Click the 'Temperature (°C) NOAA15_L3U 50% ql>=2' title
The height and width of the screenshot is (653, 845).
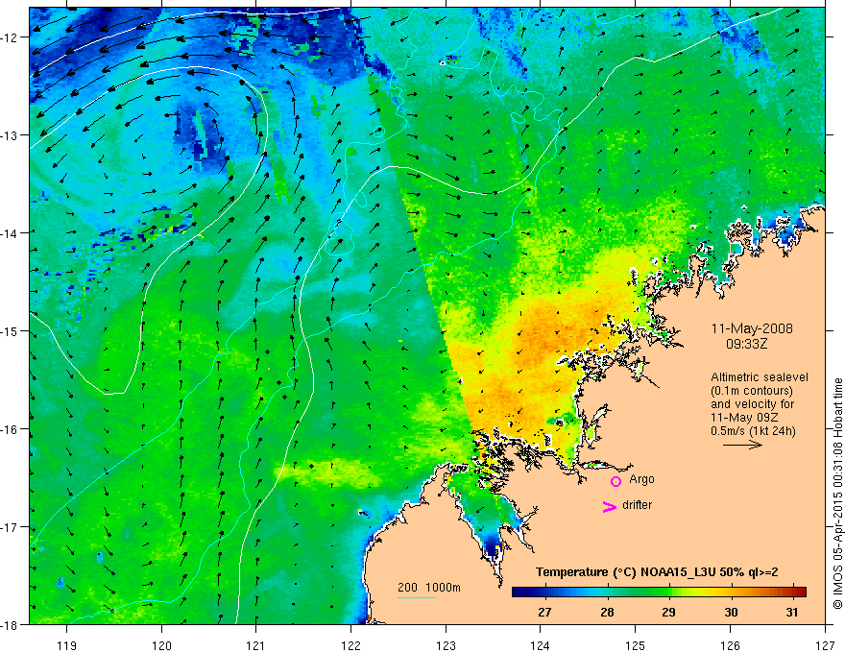pyautogui.click(x=657, y=572)
